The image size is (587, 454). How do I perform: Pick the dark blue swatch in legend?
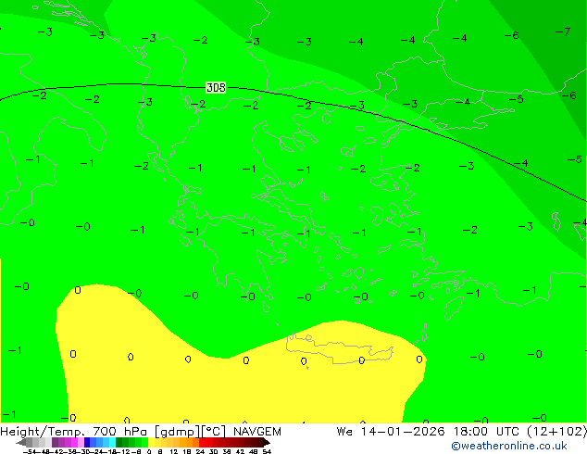pos(87,442)
